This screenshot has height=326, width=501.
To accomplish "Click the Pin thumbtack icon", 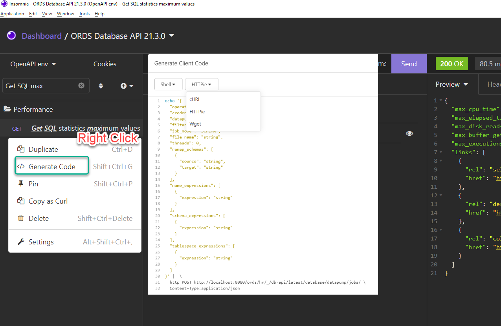I will 21,184.
